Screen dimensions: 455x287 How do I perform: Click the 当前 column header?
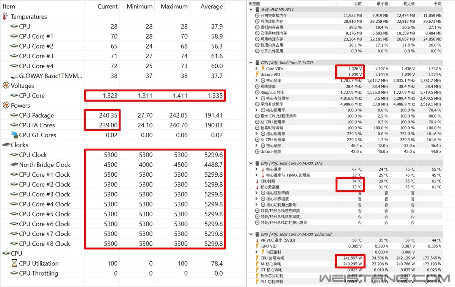pos(358,3)
